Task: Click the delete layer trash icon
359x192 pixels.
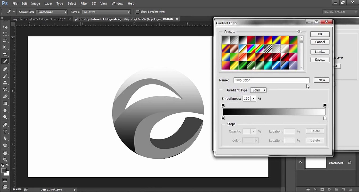Action: (350, 190)
